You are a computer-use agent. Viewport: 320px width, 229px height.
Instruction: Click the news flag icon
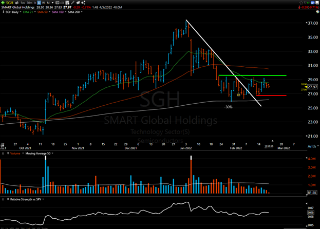pos(78,3)
